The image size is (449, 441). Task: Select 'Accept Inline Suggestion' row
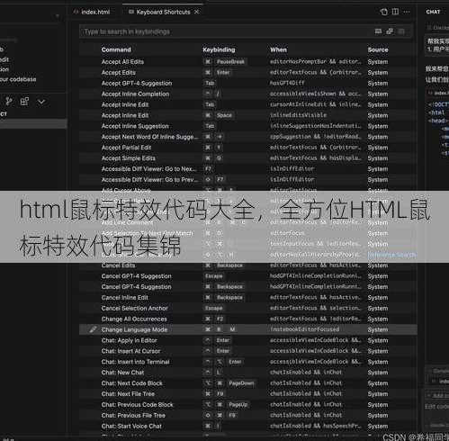tap(248, 126)
